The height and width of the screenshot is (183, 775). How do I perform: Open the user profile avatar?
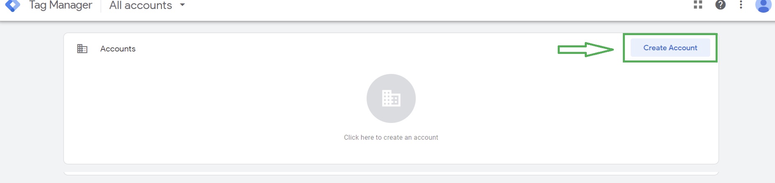pyautogui.click(x=763, y=5)
